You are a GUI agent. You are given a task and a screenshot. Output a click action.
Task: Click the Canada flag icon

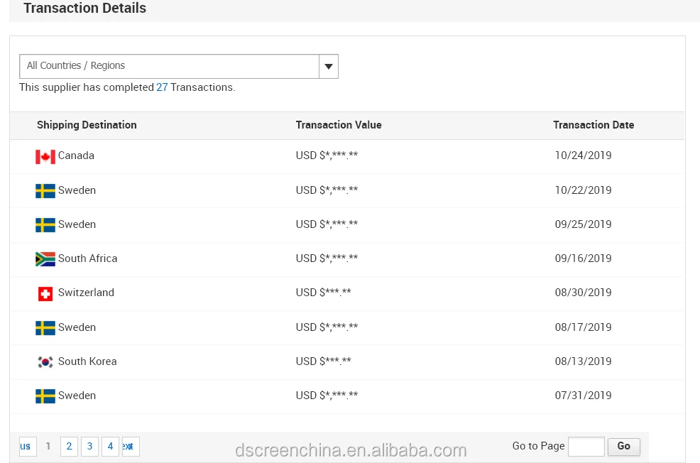tap(45, 156)
